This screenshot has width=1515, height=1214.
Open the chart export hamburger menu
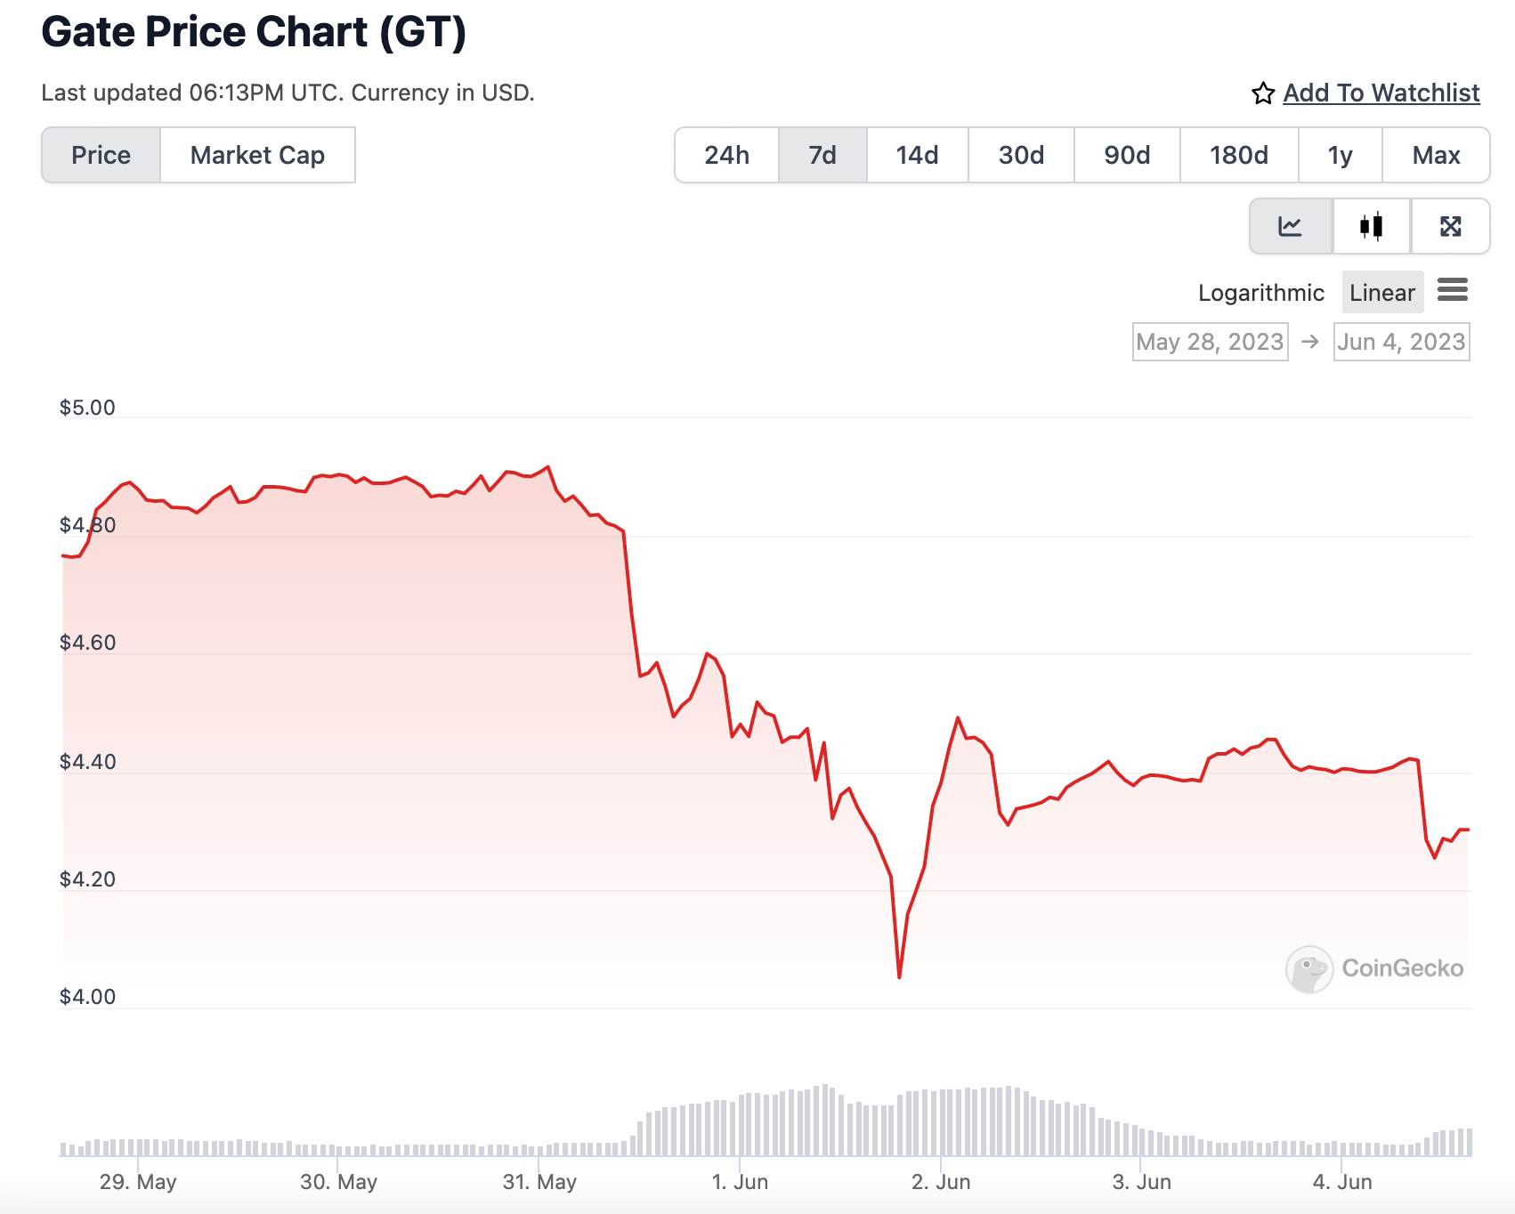(1454, 291)
